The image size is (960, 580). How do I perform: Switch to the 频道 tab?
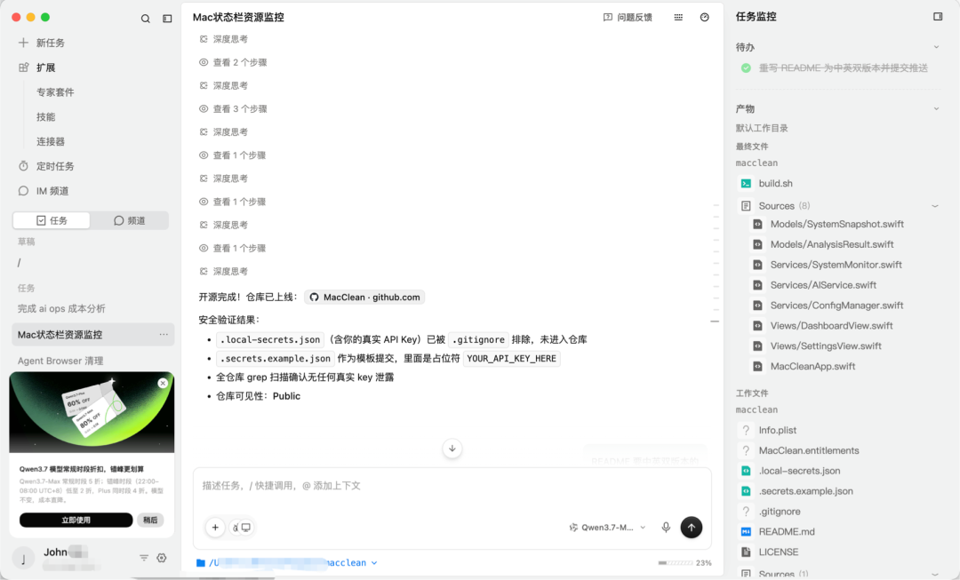click(129, 220)
